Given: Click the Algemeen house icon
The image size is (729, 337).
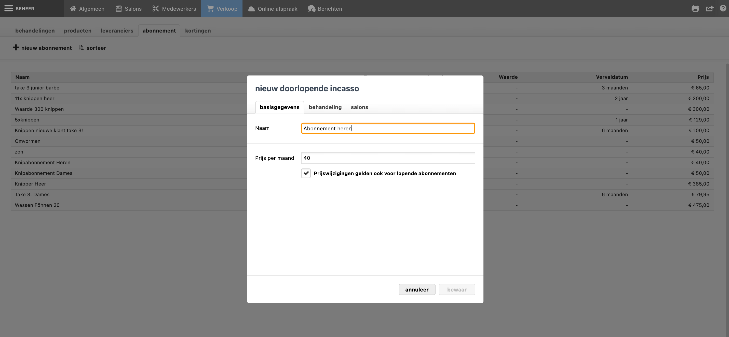Looking at the screenshot, I should [x=73, y=8].
